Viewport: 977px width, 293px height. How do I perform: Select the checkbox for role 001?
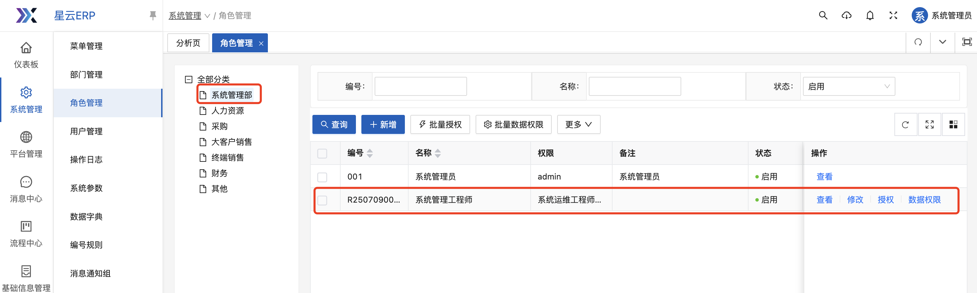pyautogui.click(x=322, y=177)
